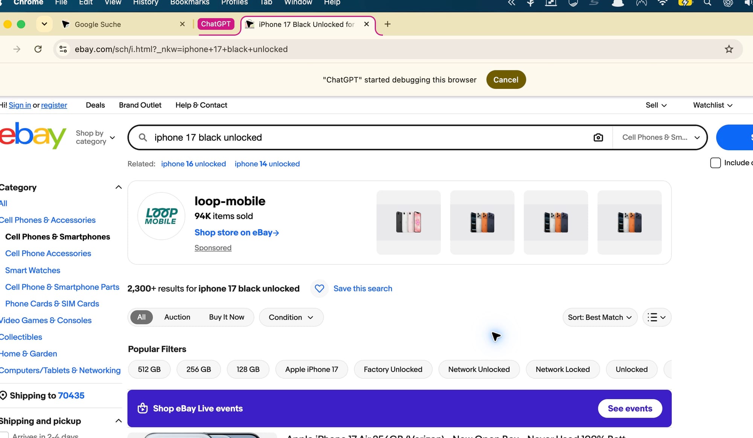Collapse the Category section

(x=119, y=187)
